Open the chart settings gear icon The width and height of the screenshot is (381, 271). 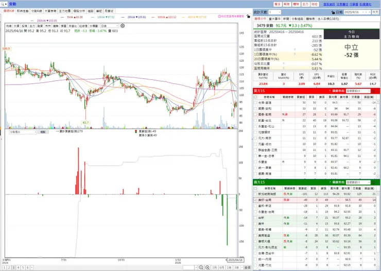click(x=123, y=26)
